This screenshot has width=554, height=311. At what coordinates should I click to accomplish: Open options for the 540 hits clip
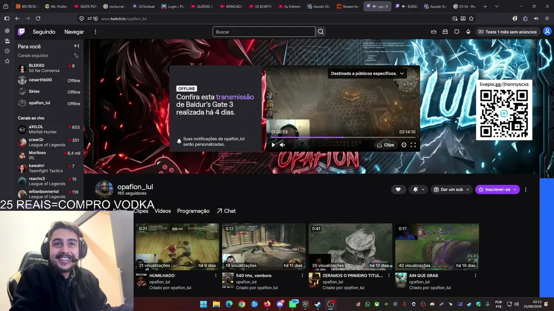tap(303, 276)
